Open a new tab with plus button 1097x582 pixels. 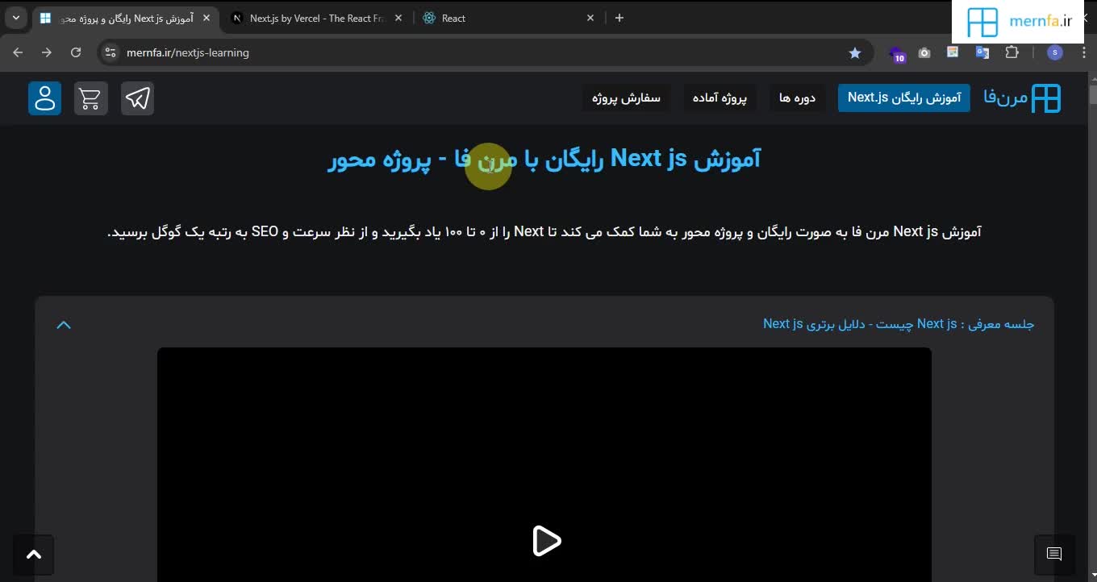point(619,18)
